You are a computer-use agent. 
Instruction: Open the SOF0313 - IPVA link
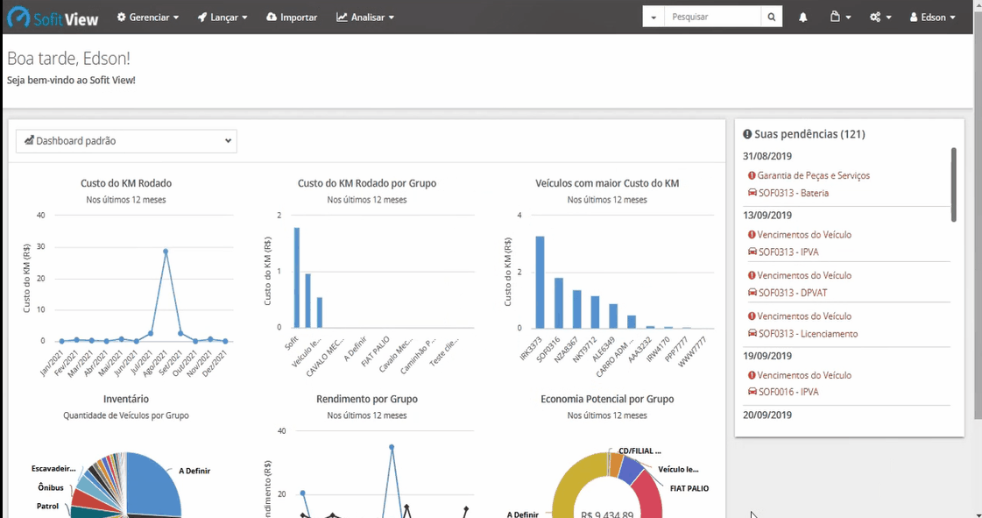pos(788,252)
